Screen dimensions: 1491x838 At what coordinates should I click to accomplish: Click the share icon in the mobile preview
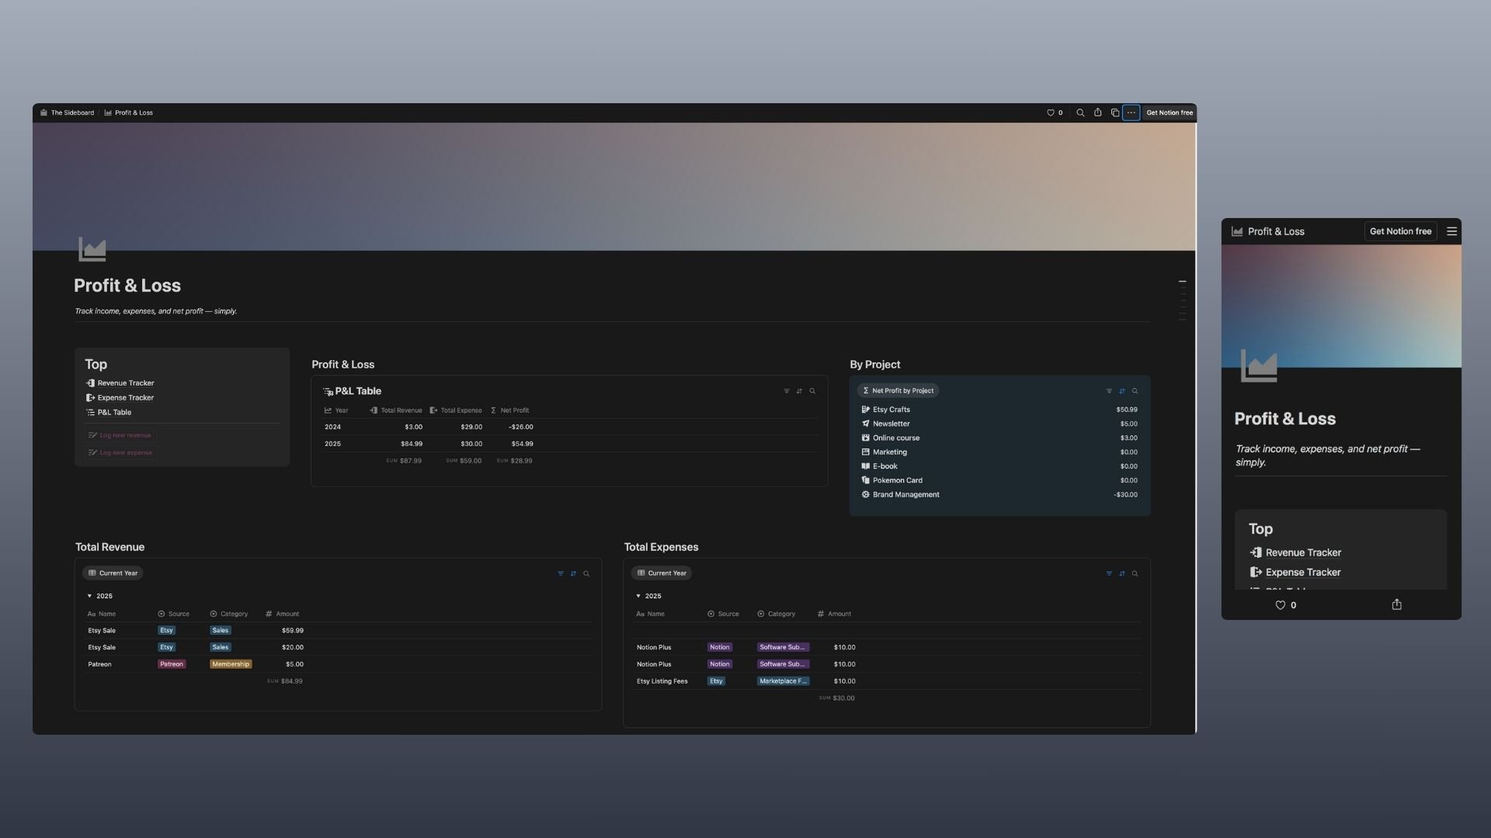1396,605
